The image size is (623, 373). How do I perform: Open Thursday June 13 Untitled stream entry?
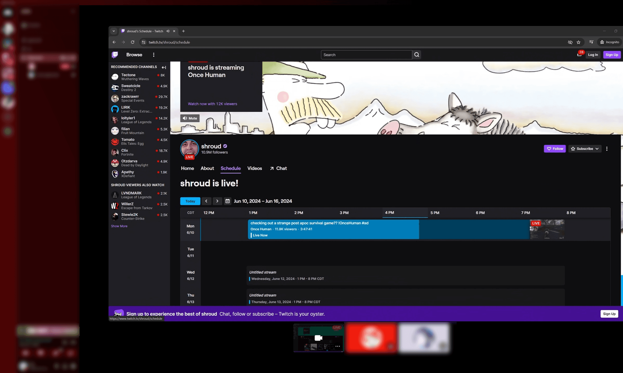[x=405, y=297]
